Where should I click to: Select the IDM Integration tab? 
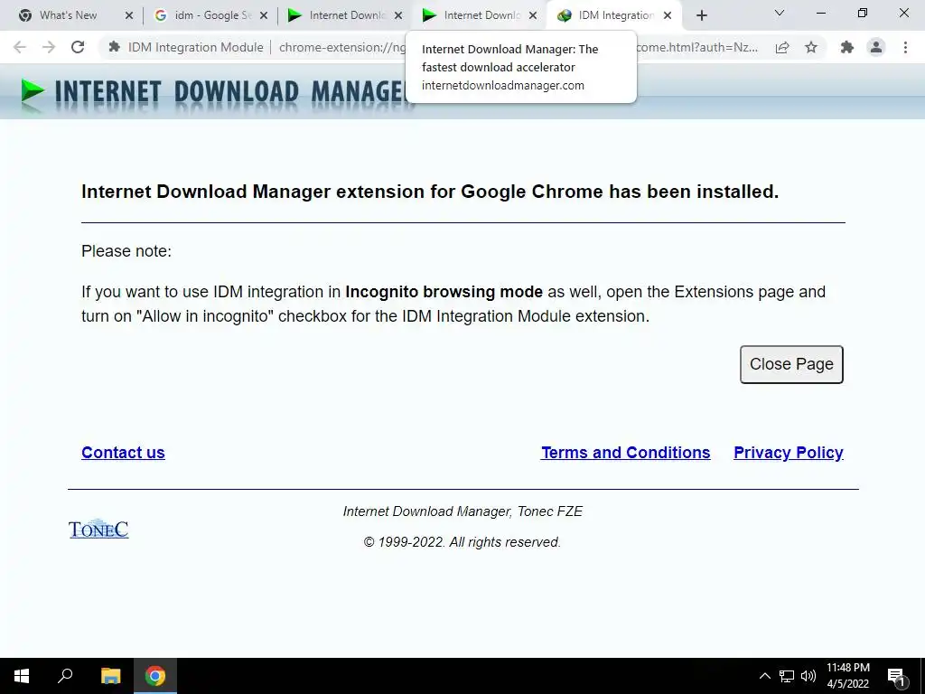pyautogui.click(x=613, y=15)
